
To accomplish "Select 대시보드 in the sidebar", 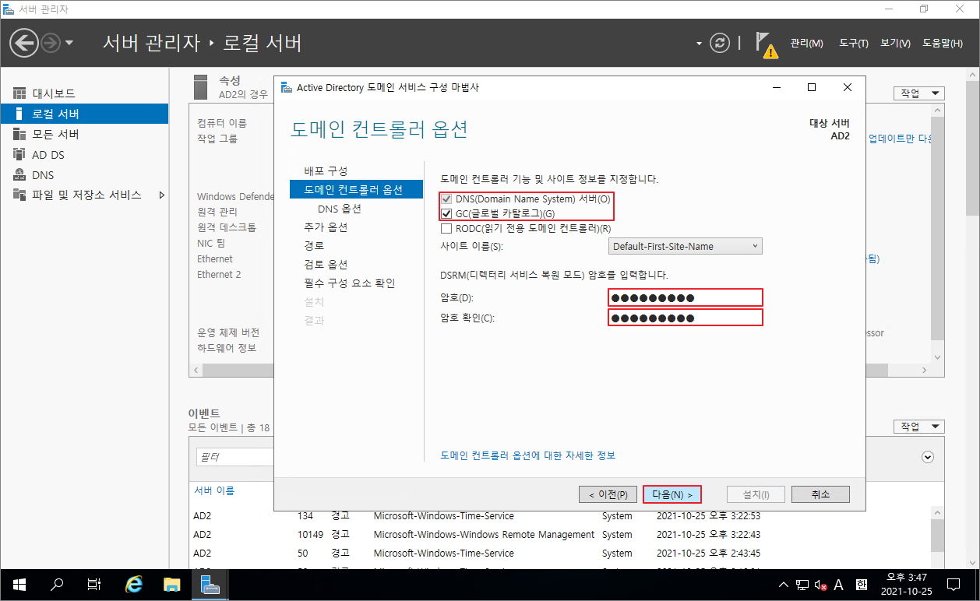I will pyautogui.click(x=84, y=93).
